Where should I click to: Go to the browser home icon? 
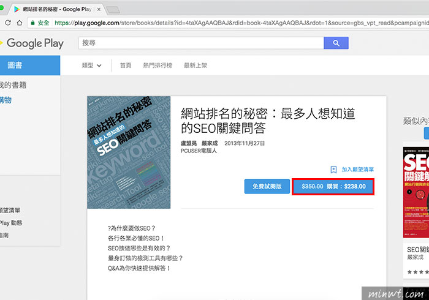20,23
